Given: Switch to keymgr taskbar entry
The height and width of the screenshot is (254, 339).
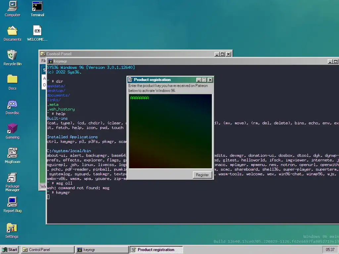Looking at the screenshot, I should click(x=102, y=250).
